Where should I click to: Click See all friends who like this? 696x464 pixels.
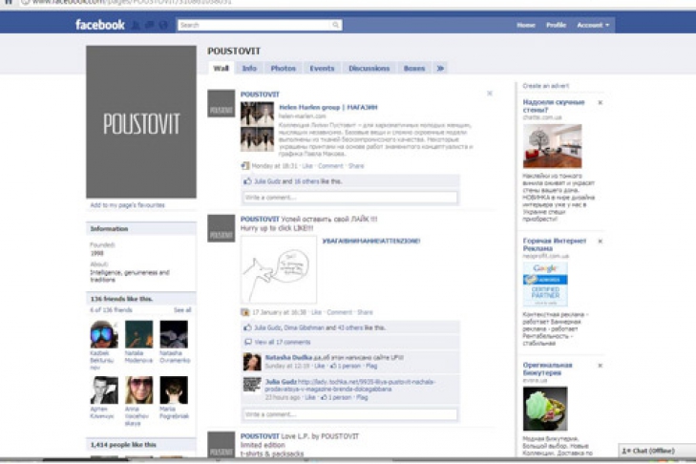[x=182, y=310]
